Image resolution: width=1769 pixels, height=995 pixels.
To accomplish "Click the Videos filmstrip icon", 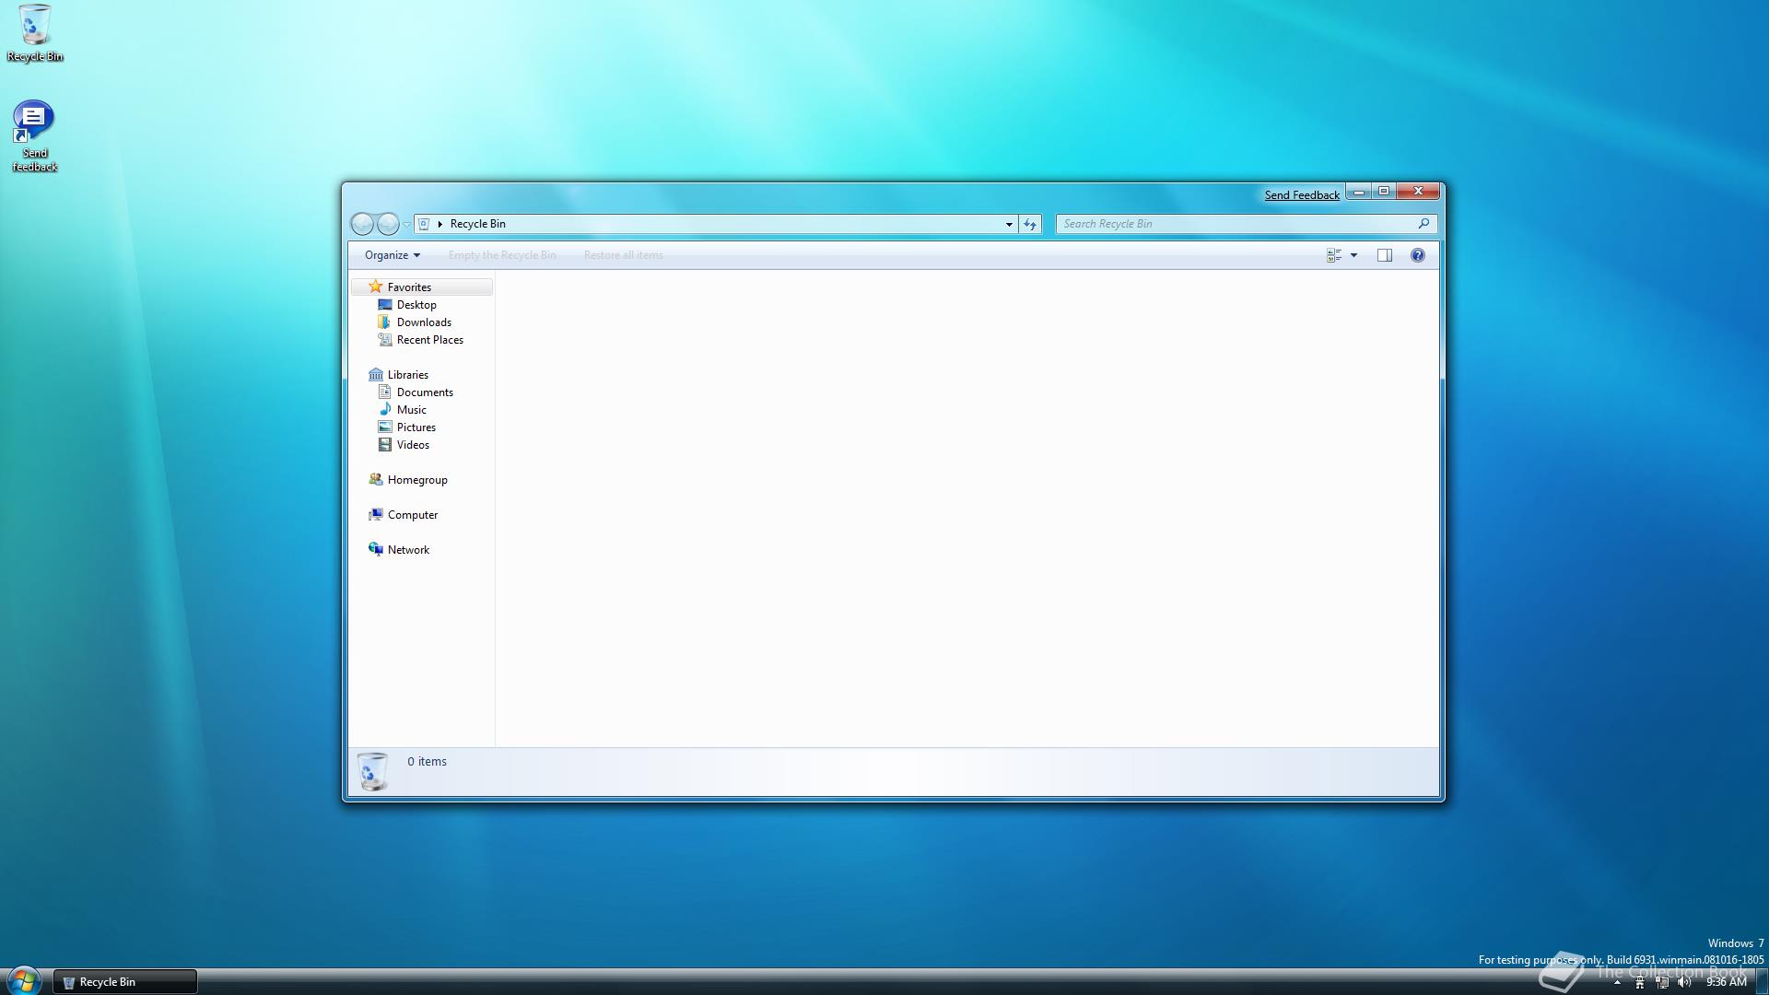I will tap(385, 444).
